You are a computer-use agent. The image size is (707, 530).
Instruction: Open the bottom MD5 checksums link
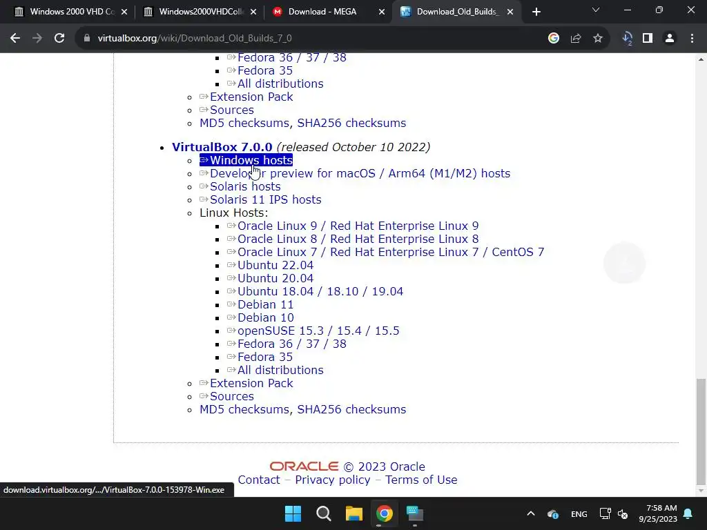pyautogui.click(x=244, y=409)
